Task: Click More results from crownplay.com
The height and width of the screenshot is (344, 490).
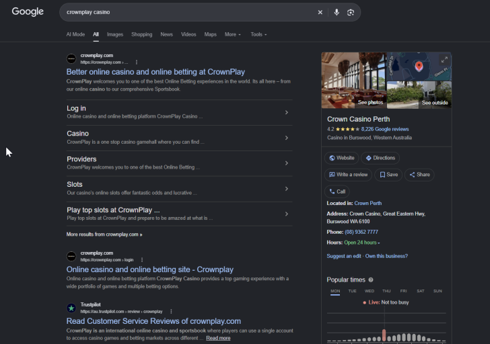Action: tap(104, 234)
